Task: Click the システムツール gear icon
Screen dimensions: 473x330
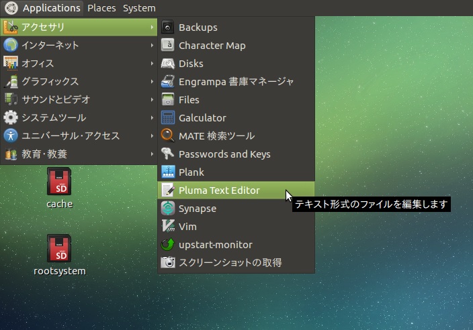Action: 11,117
